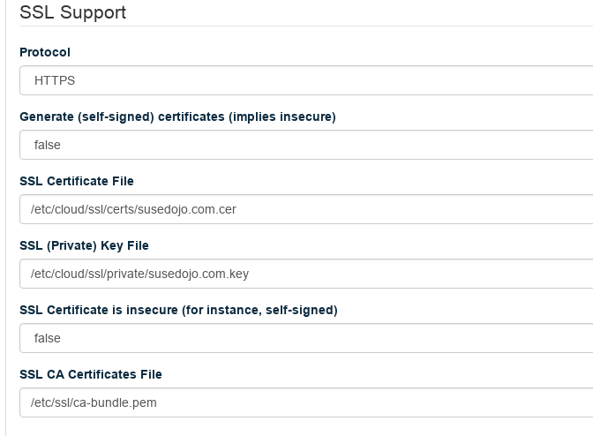The image size is (593, 436).
Task: Click the SSL Certificate File label
Action: pos(77,181)
